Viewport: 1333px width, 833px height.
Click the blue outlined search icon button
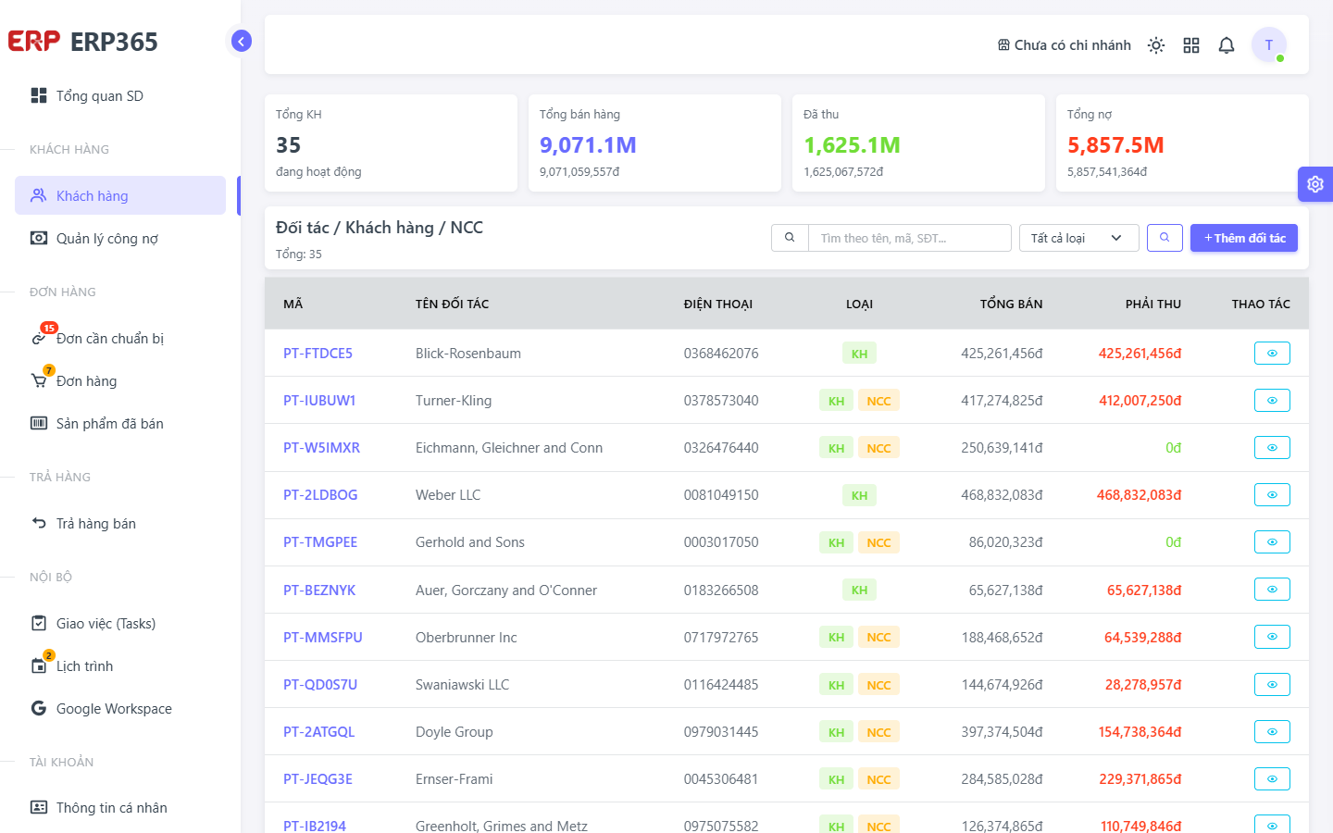click(1165, 238)
